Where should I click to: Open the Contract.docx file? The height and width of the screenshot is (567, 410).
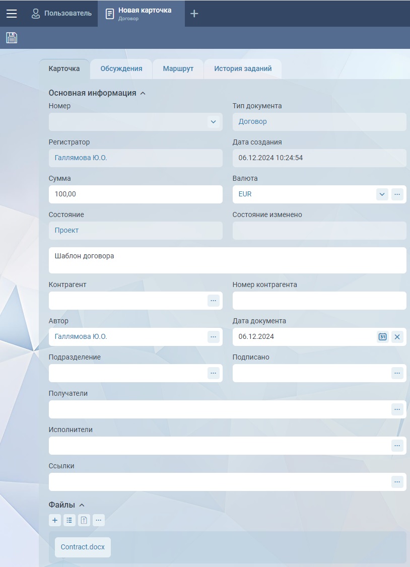[83, 547]
